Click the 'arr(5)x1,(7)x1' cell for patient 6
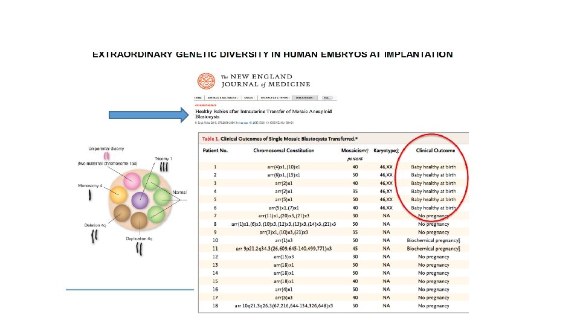 click(283, 208)
